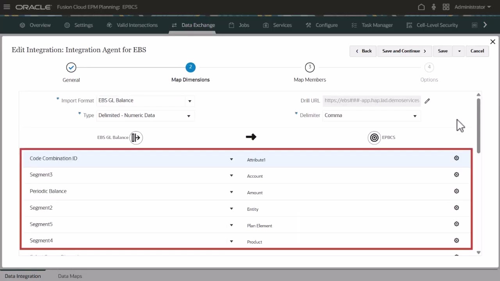Click the vertical scrollbar thumb
500x281 pixels.
(x=479, y=126)
